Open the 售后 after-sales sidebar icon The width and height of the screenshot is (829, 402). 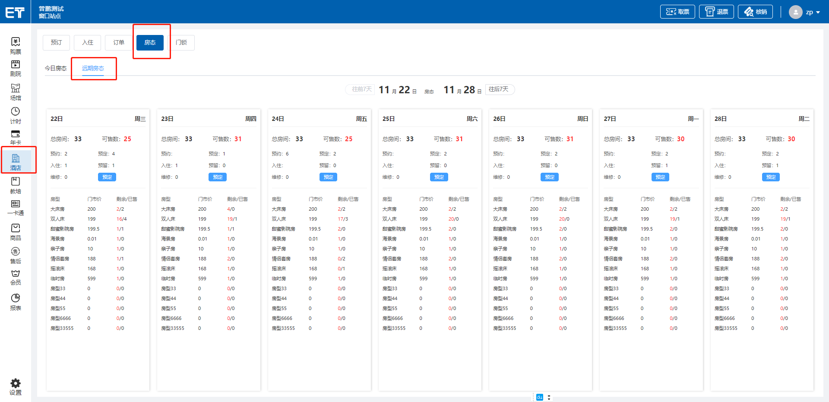coord(16,255)
